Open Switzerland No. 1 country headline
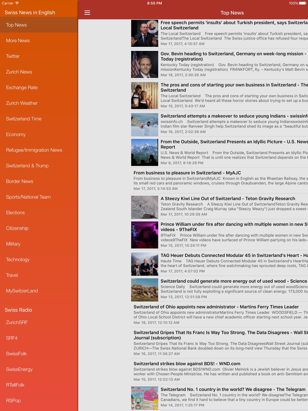Image resolution: width=308 pixels, height=411 pixels. point(233,389)
